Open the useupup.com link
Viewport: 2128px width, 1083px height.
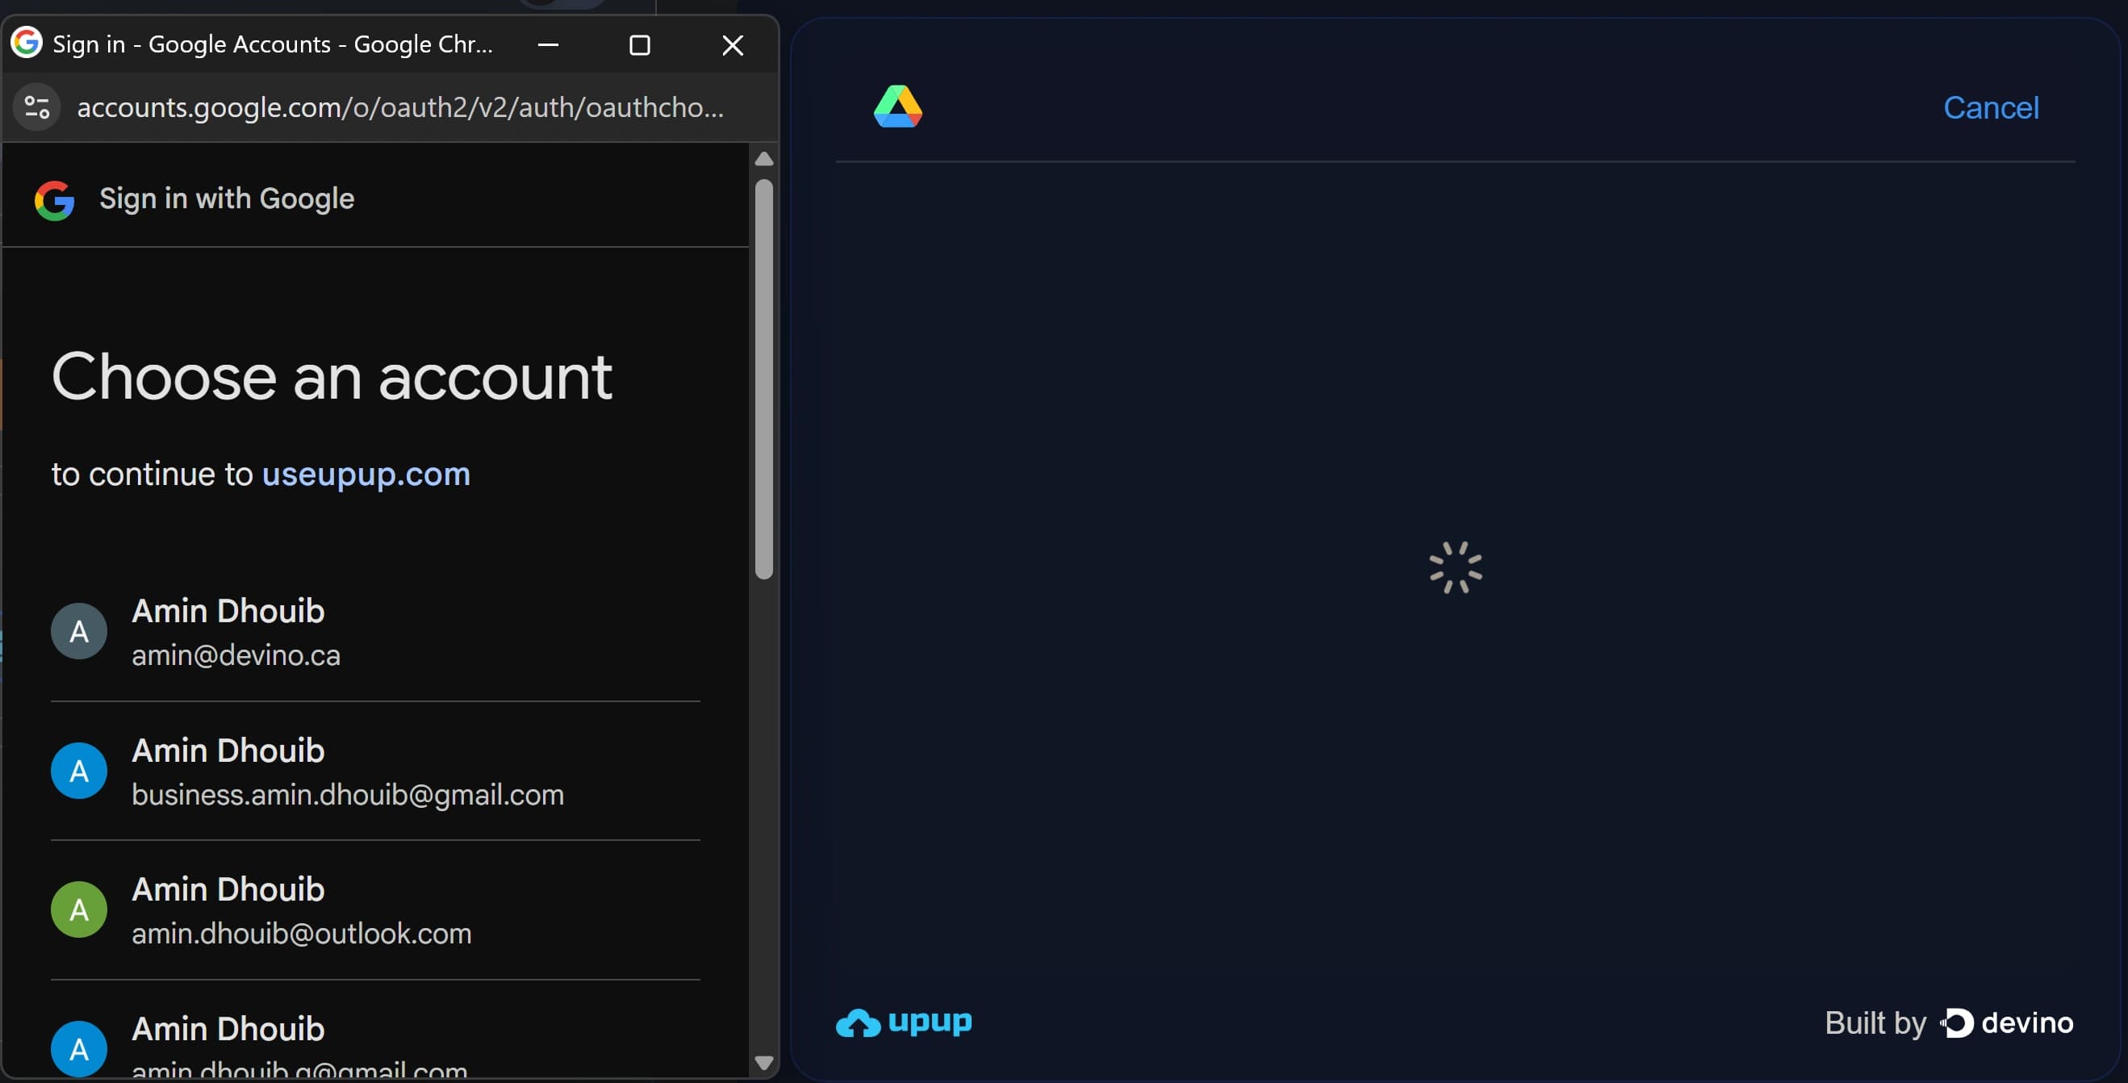click(x=366, y=475)
